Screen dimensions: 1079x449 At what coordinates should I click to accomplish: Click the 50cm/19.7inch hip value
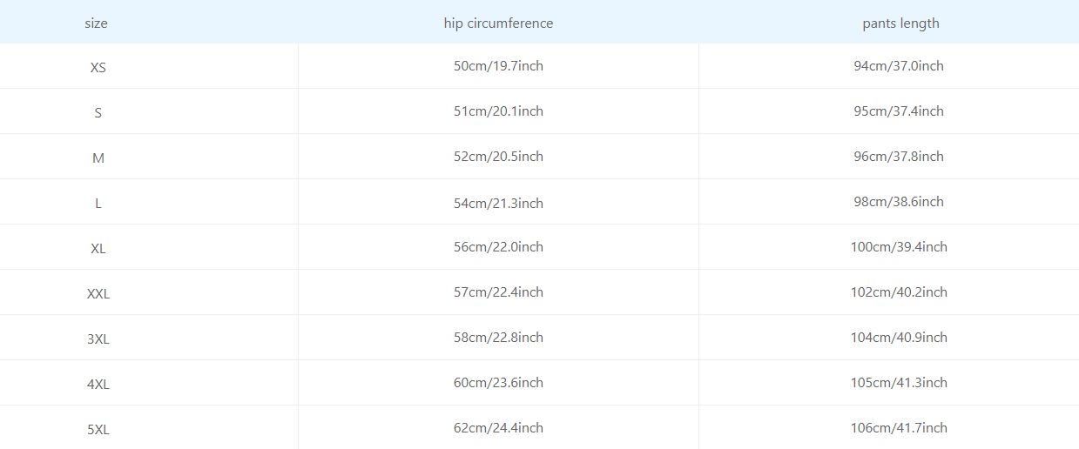coord(498,66)
